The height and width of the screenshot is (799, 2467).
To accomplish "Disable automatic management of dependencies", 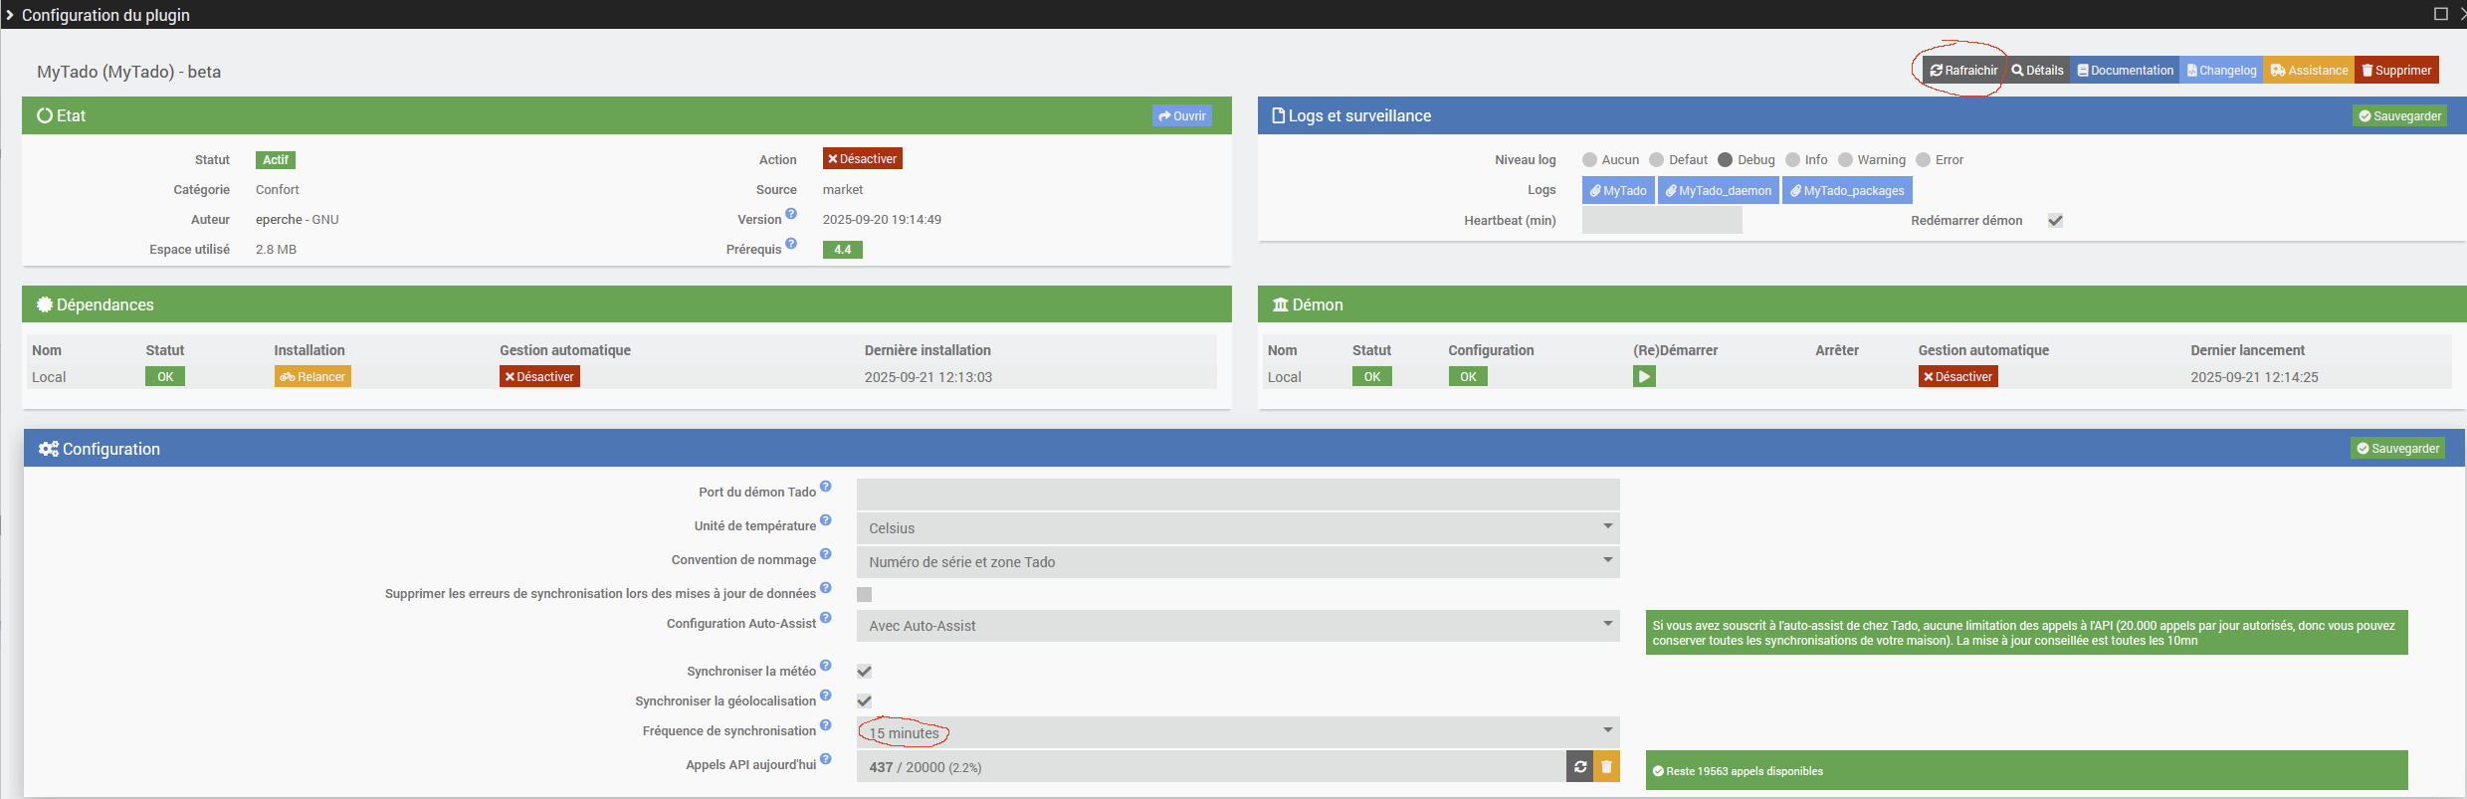I will point(539,377).
